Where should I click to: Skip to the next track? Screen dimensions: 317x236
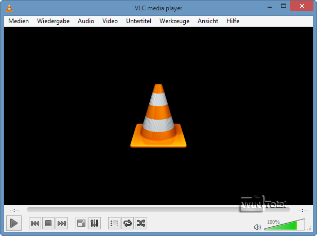point(62,223)
